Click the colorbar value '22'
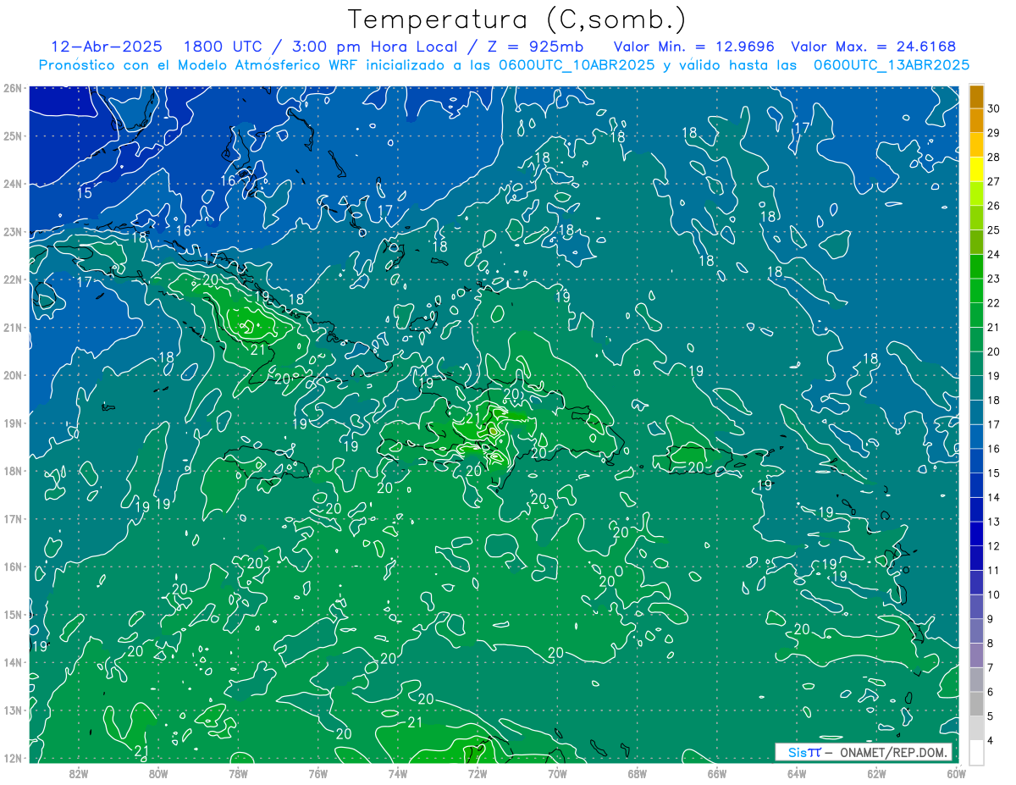The image size is (1016, 785). tap(994, 303)
